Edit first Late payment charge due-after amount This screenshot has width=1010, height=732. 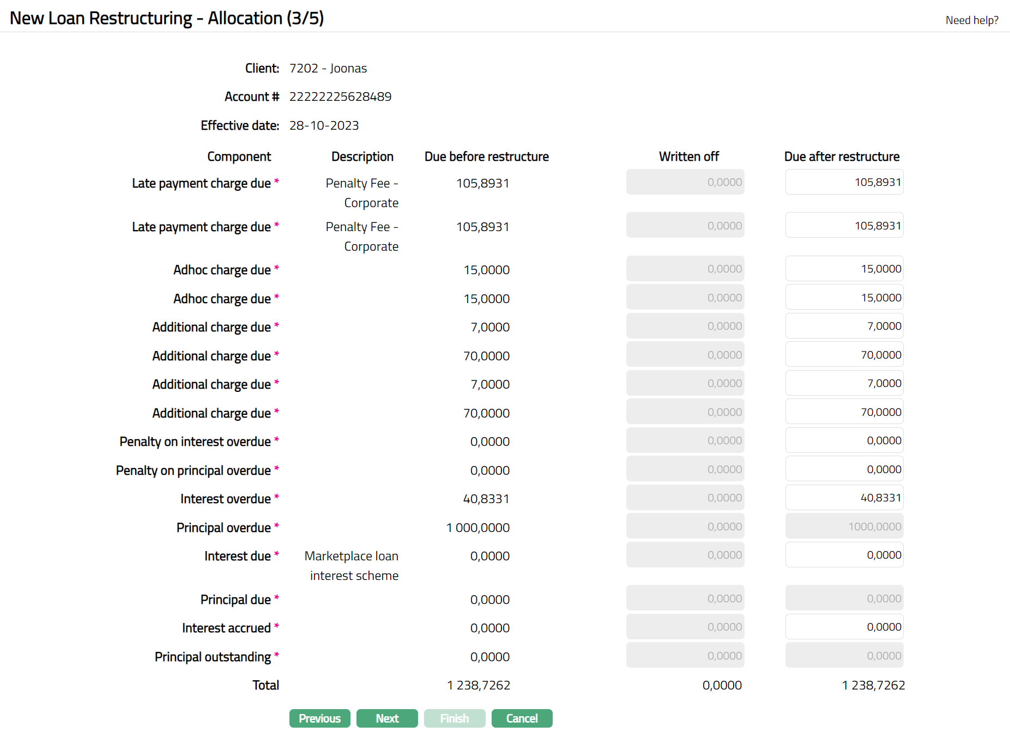coord(844,182)
